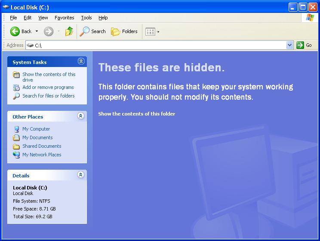Click the title bar drive icon
The image size is (320, 241).
coord(6,7)
